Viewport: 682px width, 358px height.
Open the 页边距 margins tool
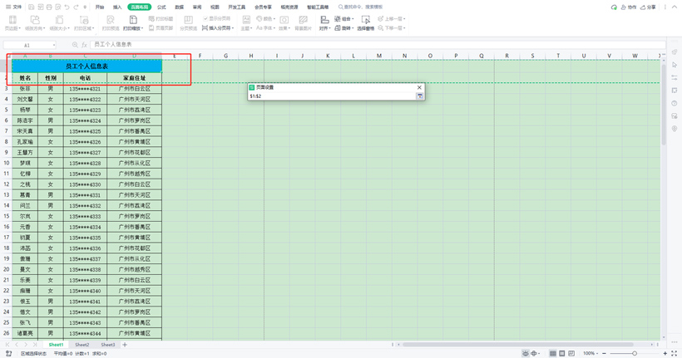[x=12, y=22]
